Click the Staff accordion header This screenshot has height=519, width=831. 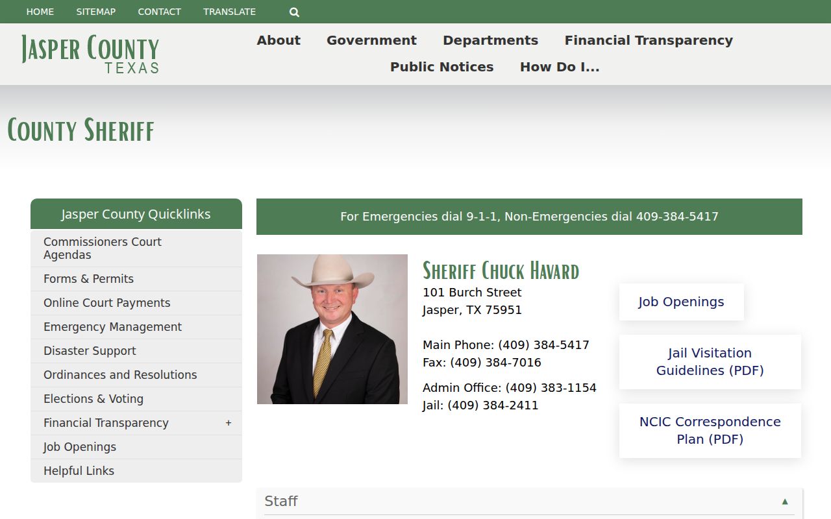(x=529, y=501)
